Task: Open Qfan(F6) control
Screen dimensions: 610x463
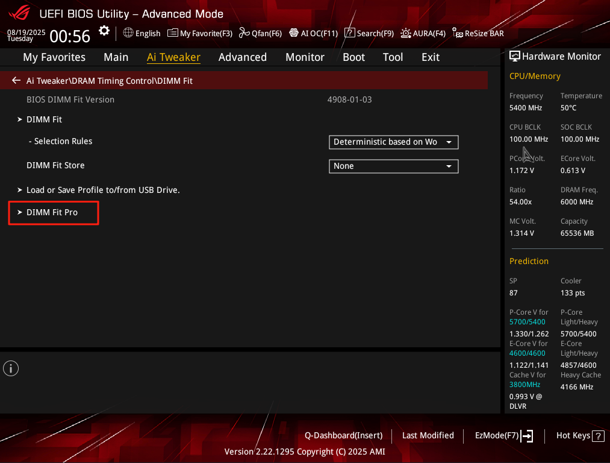Action: [267, 34]
